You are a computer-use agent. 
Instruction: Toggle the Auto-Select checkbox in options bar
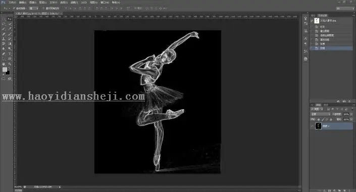coord(14,8)
